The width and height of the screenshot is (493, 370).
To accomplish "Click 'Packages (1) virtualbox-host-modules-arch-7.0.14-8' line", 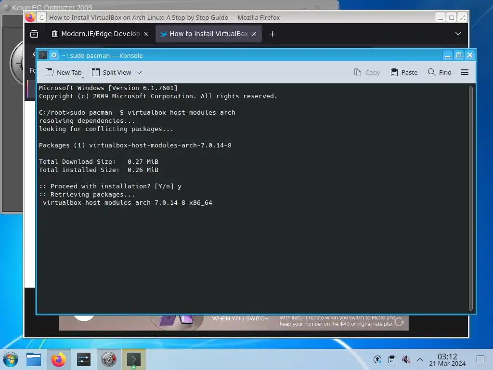I will click(135, 145).
